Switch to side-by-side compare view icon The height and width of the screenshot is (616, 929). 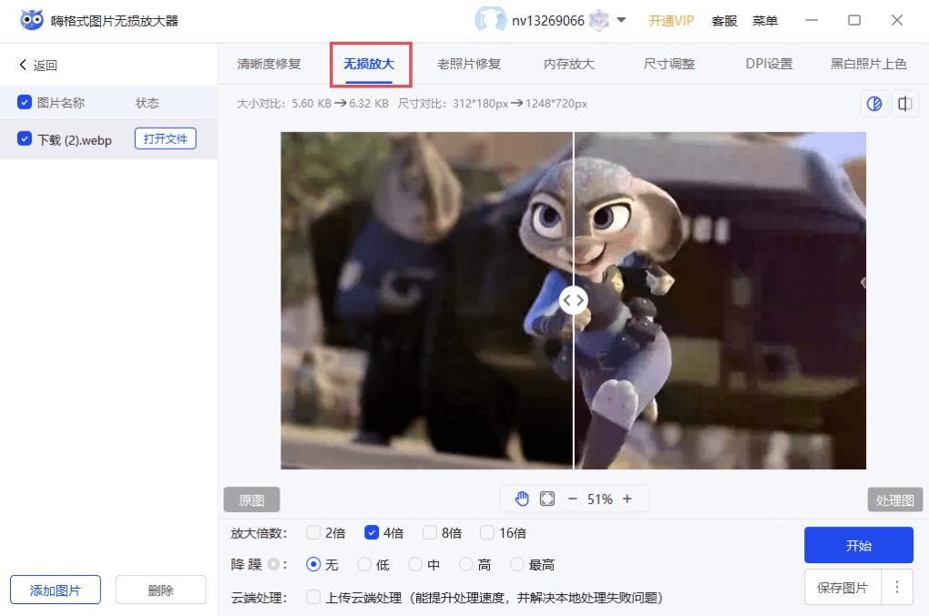click(x=904, y=104)
